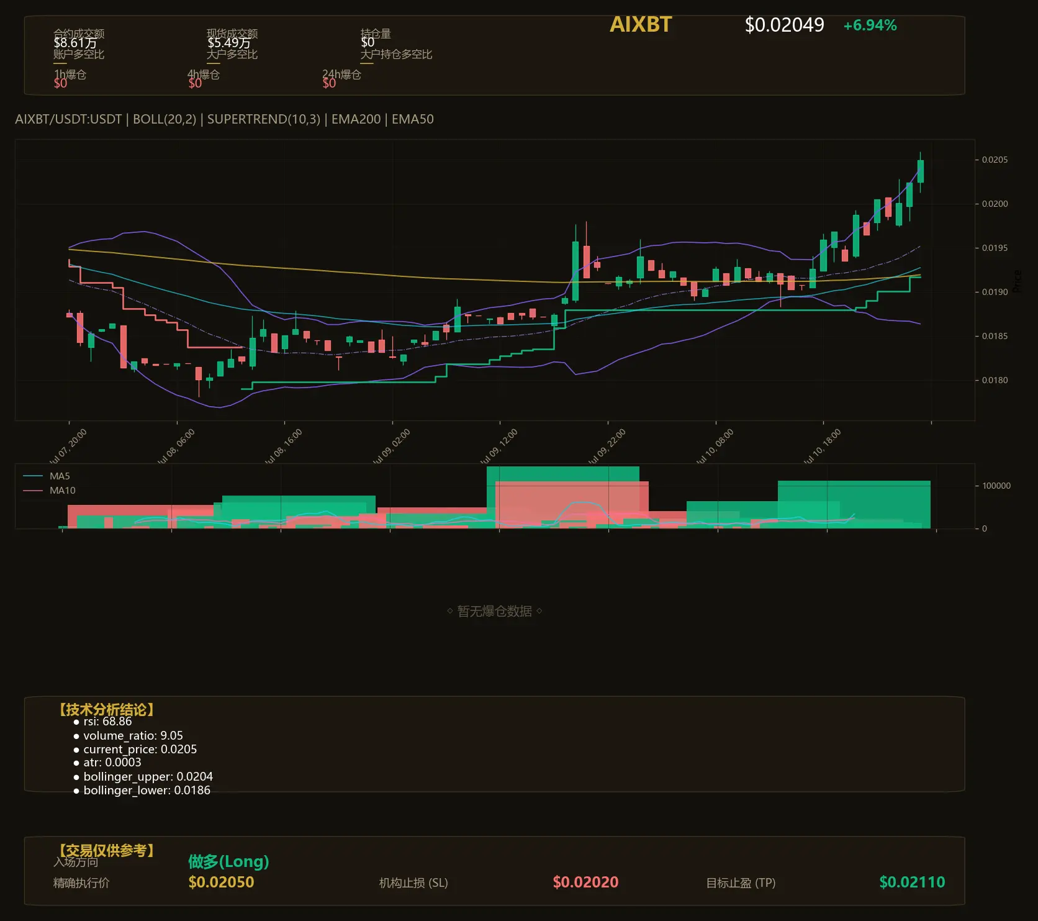Click the 精确执行价 label

coord(81,883)
